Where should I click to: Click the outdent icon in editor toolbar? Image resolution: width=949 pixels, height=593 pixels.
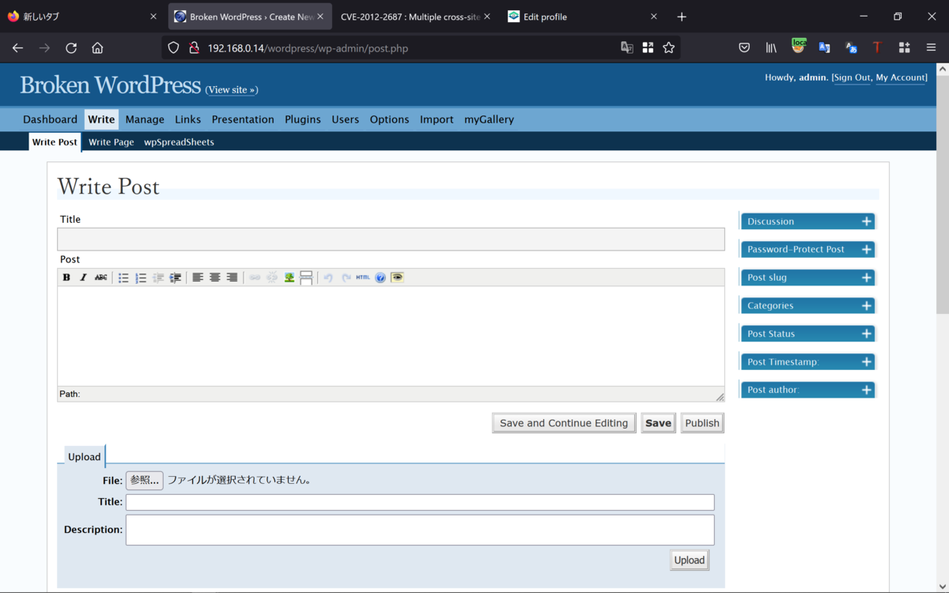158,278
